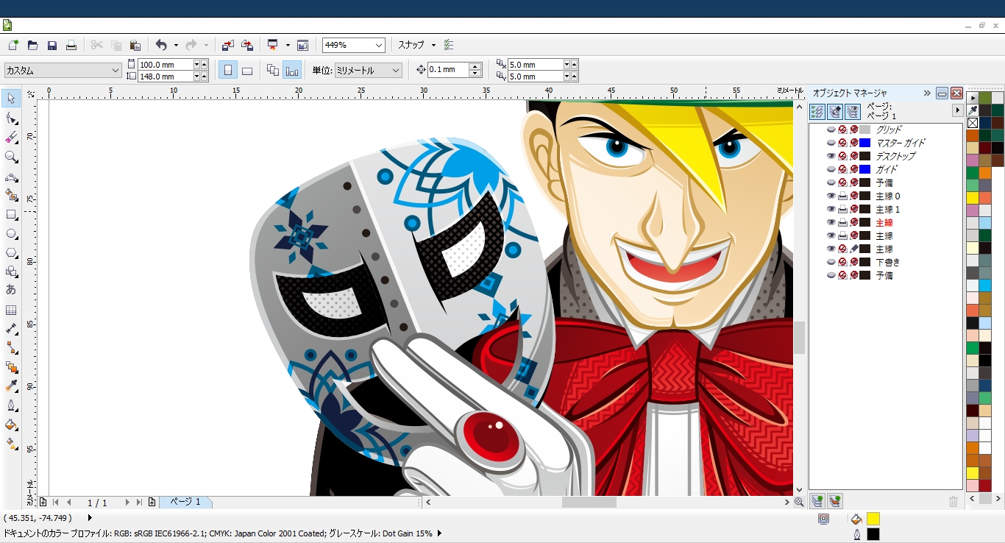
Task: Open the Object Manager flyout menu arrow
Action: point(957,110)
